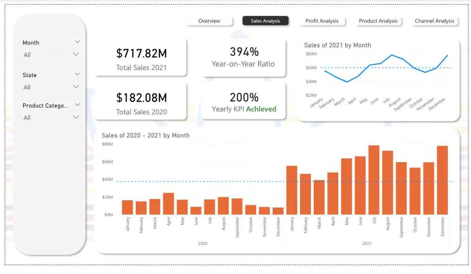The width and height of the screenshot is (471, 274).
Task: Collapse the Month slicer header chevron
Action: [77, 42]
